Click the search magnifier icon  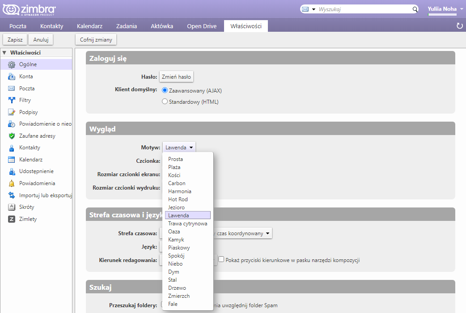pyautogui.click(x=415, y=9)
